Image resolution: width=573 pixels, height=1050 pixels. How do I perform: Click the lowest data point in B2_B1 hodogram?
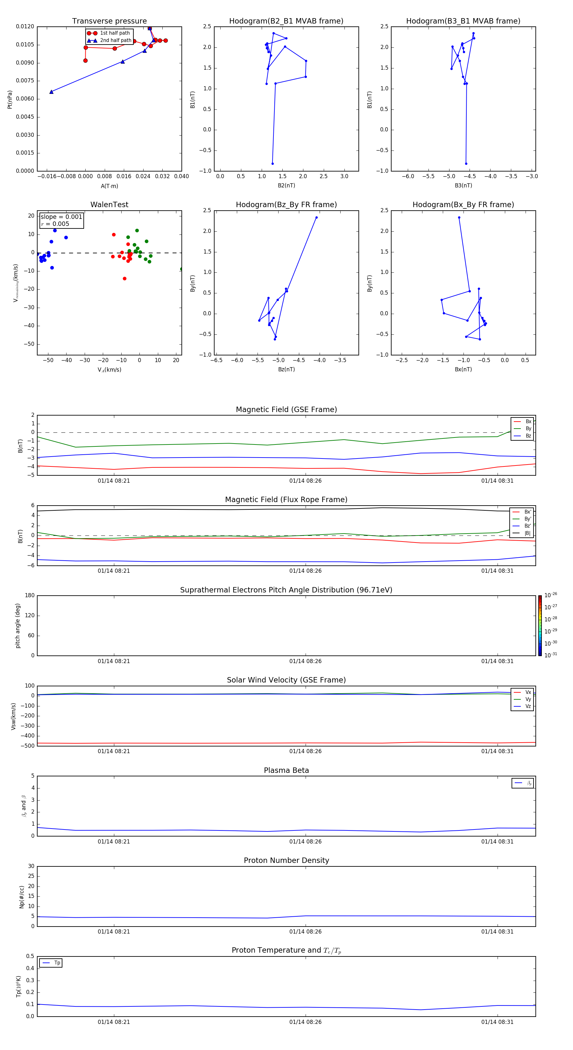(x=272, y=164)
